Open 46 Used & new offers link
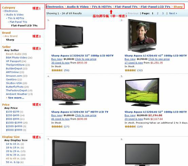Viewport: 188px width, 166px height. coord(60,119)
